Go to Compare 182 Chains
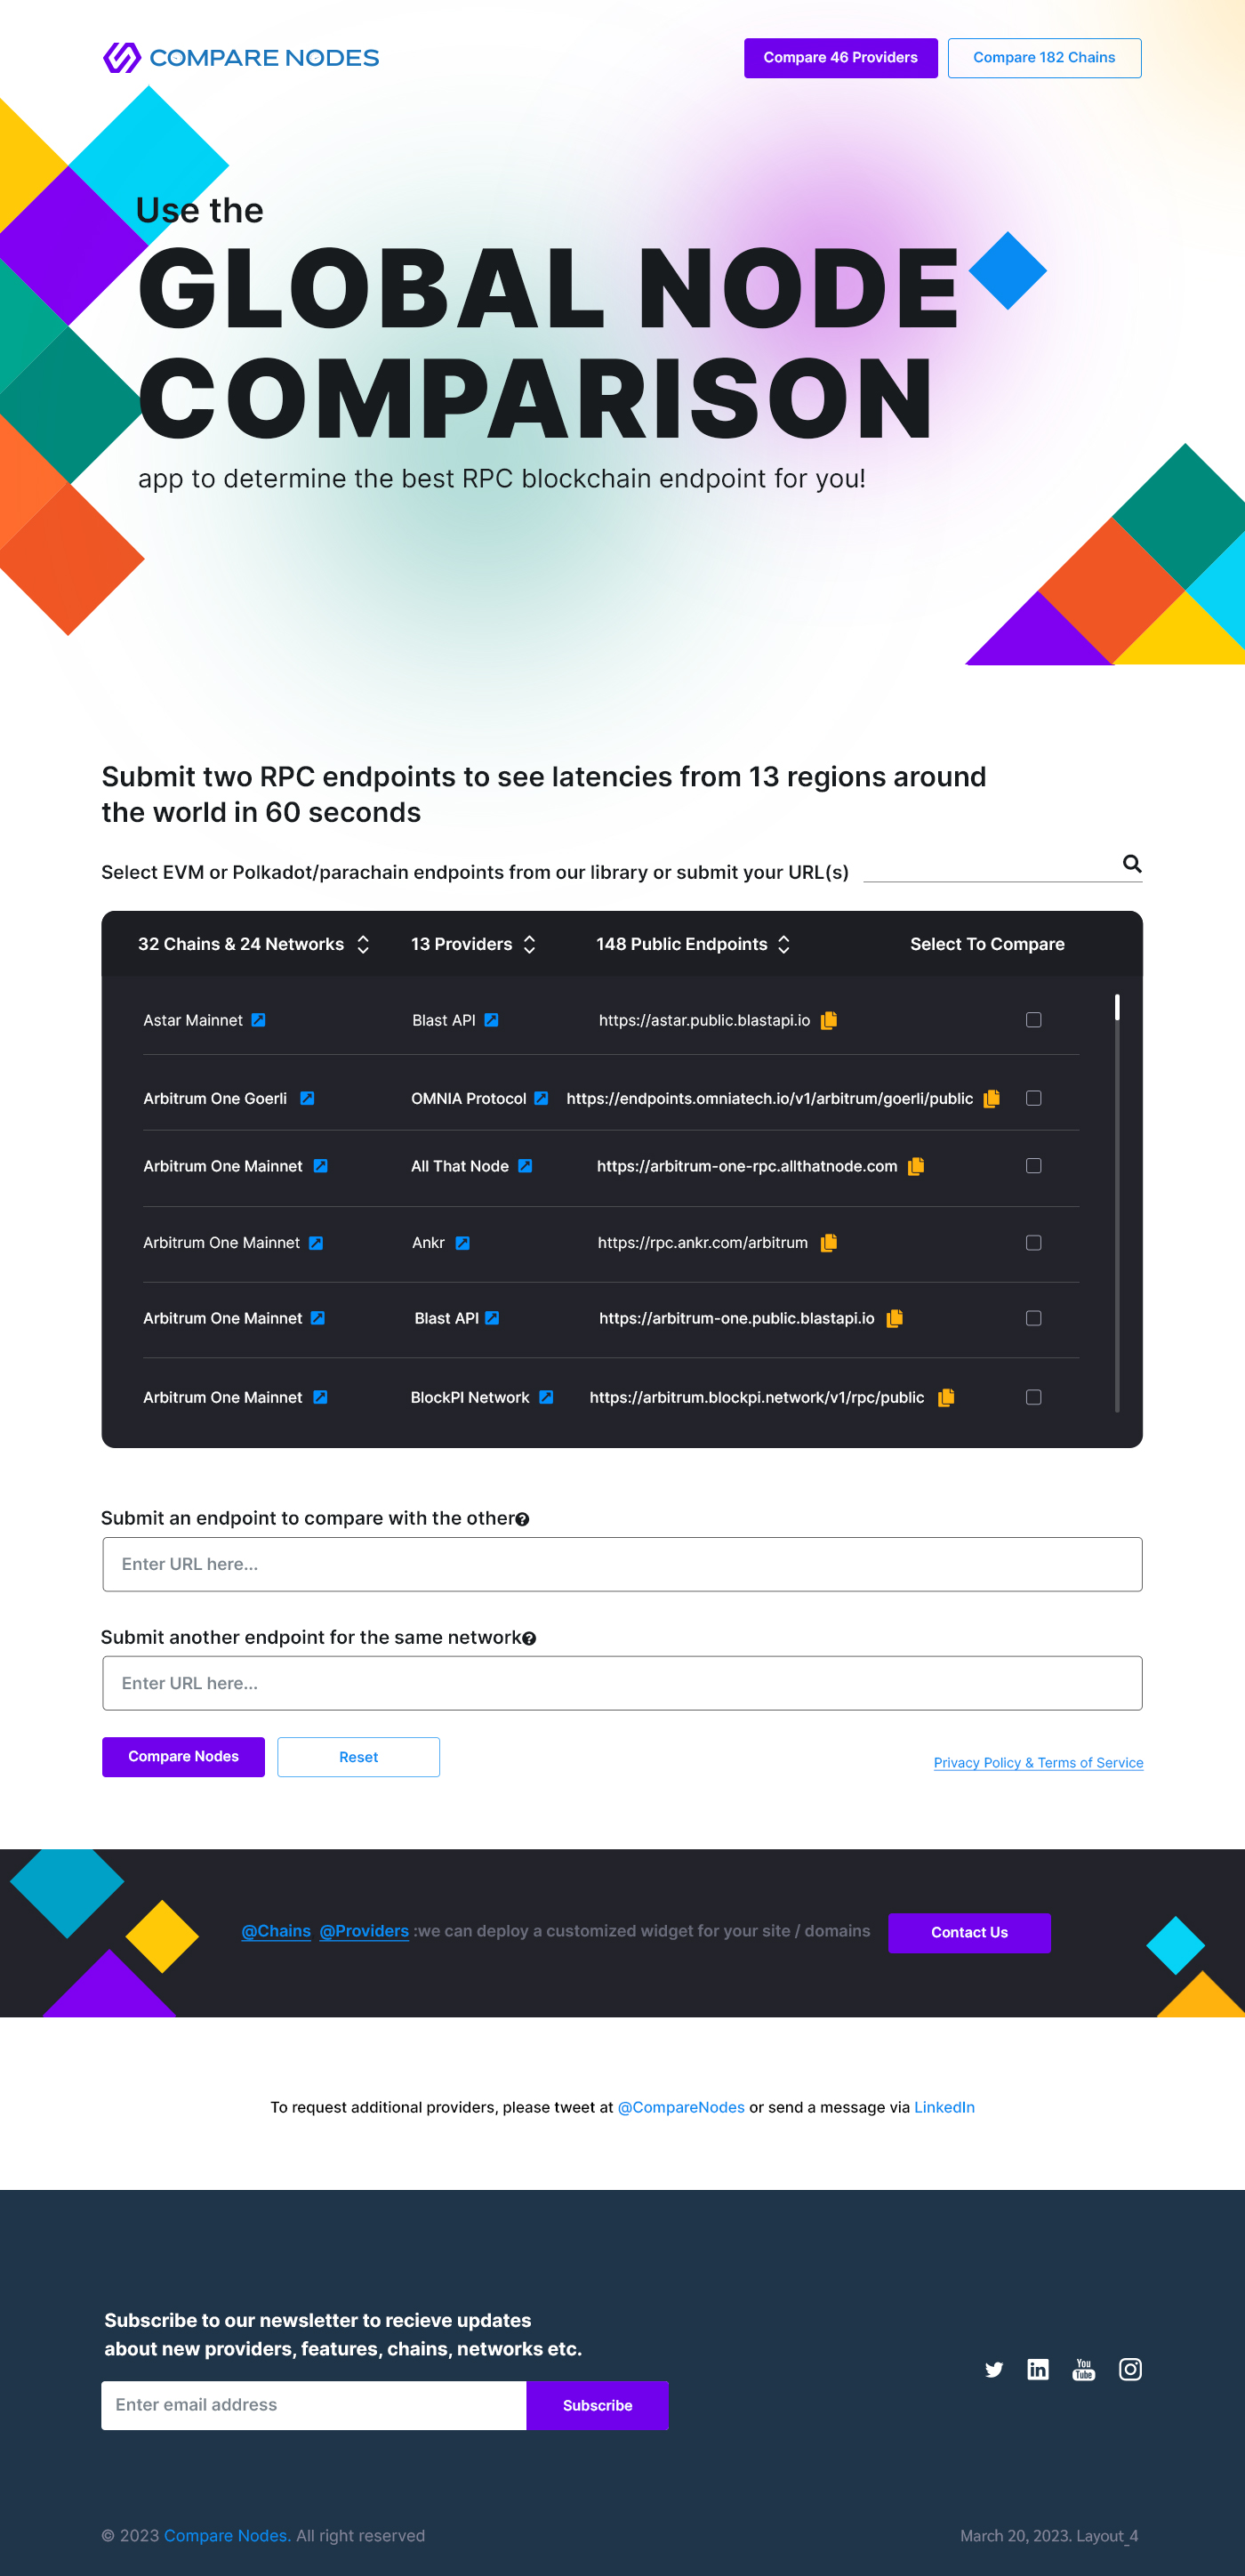This screenshot has height=2576, width=1245. point(1044,58)
